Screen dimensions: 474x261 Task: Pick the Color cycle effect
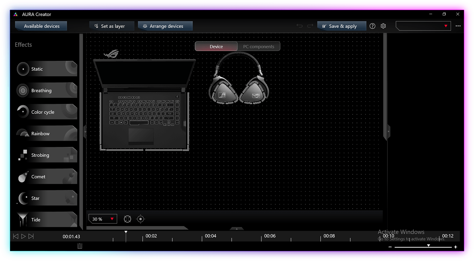(47, 112)
